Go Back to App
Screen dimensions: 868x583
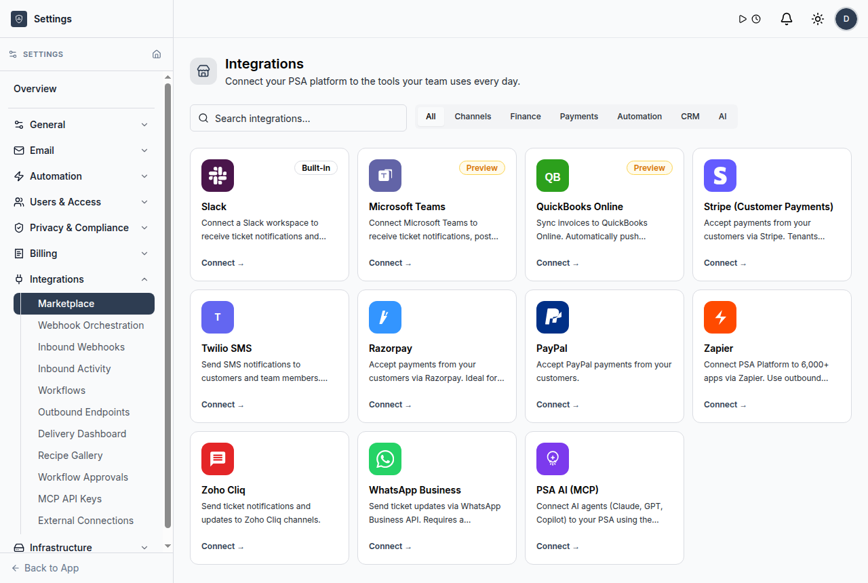click(x=45, y=568)
